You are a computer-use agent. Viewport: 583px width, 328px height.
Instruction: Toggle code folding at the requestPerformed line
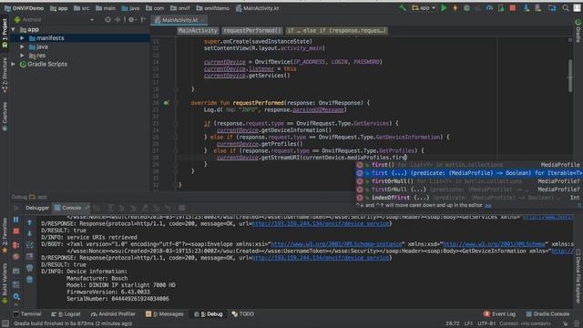(x=176, y=103)
